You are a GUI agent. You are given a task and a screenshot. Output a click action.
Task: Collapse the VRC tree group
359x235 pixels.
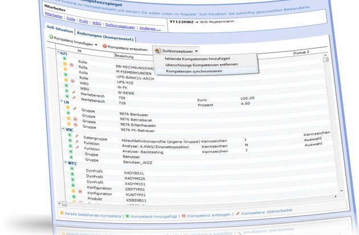pos(63,129)
